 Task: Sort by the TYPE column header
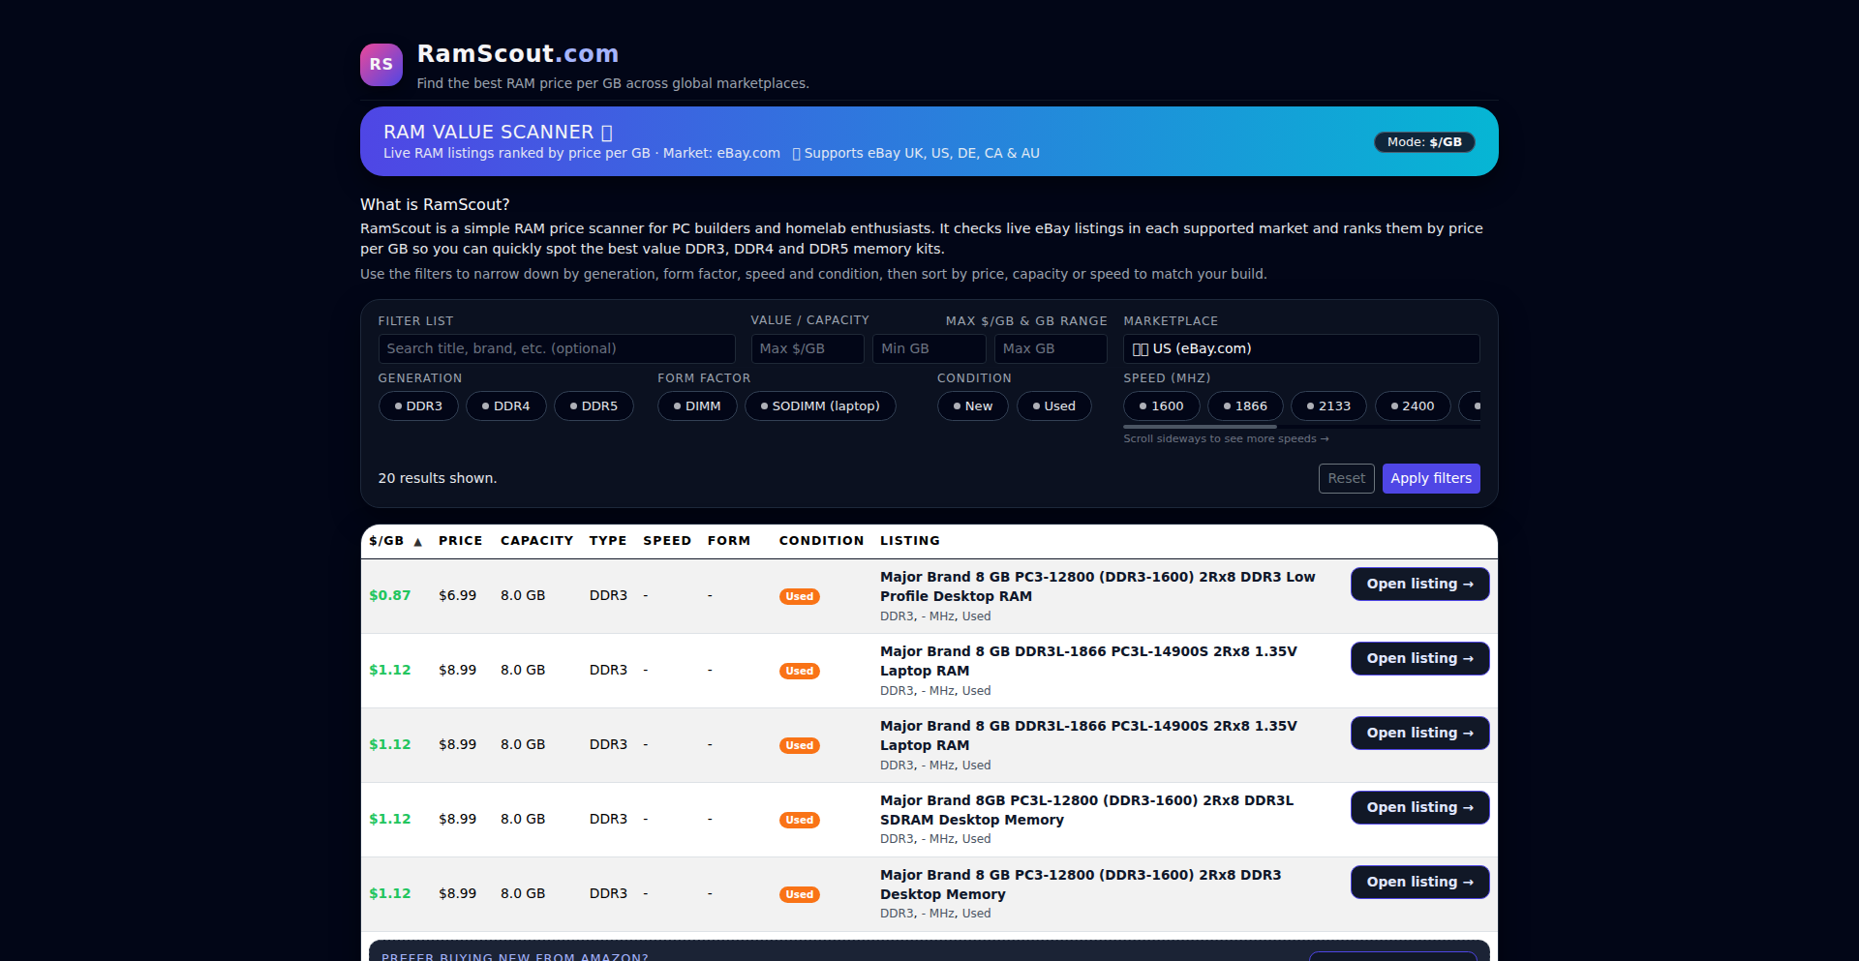coord(608,541)
